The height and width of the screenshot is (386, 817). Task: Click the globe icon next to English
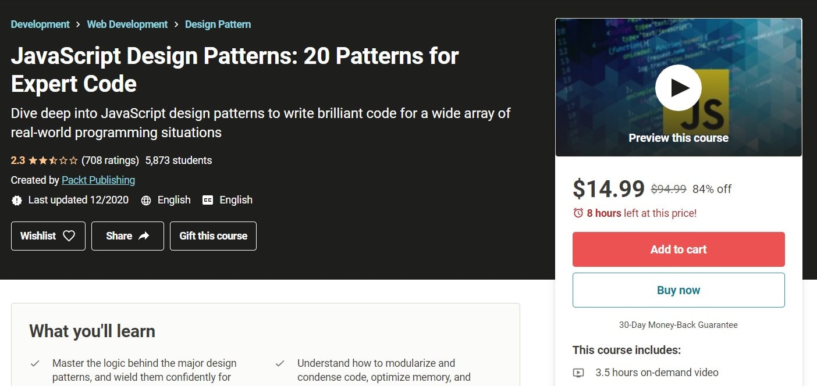145,200
